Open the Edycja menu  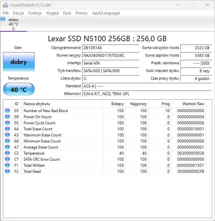coord(19,13)
